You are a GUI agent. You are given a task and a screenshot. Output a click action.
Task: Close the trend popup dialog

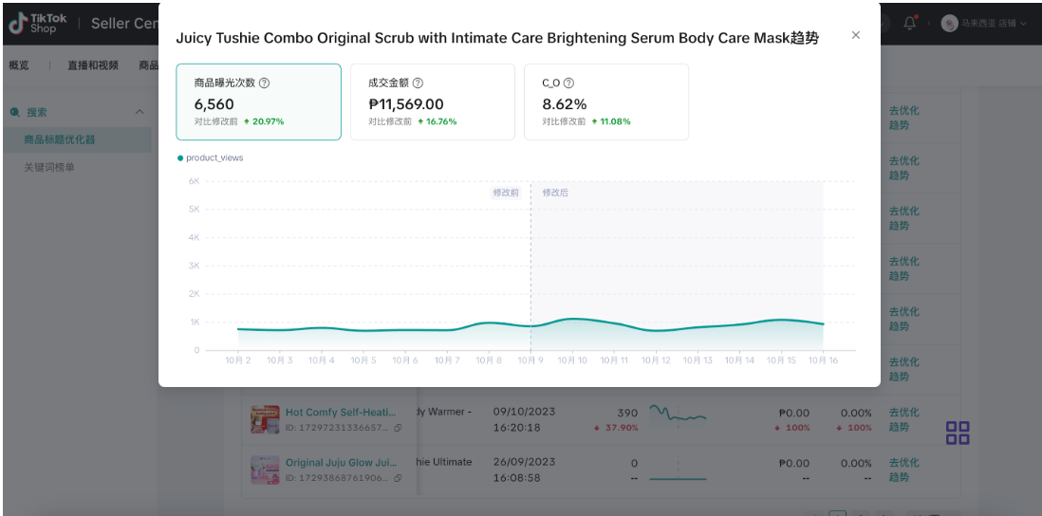click(x=855, y=35)
